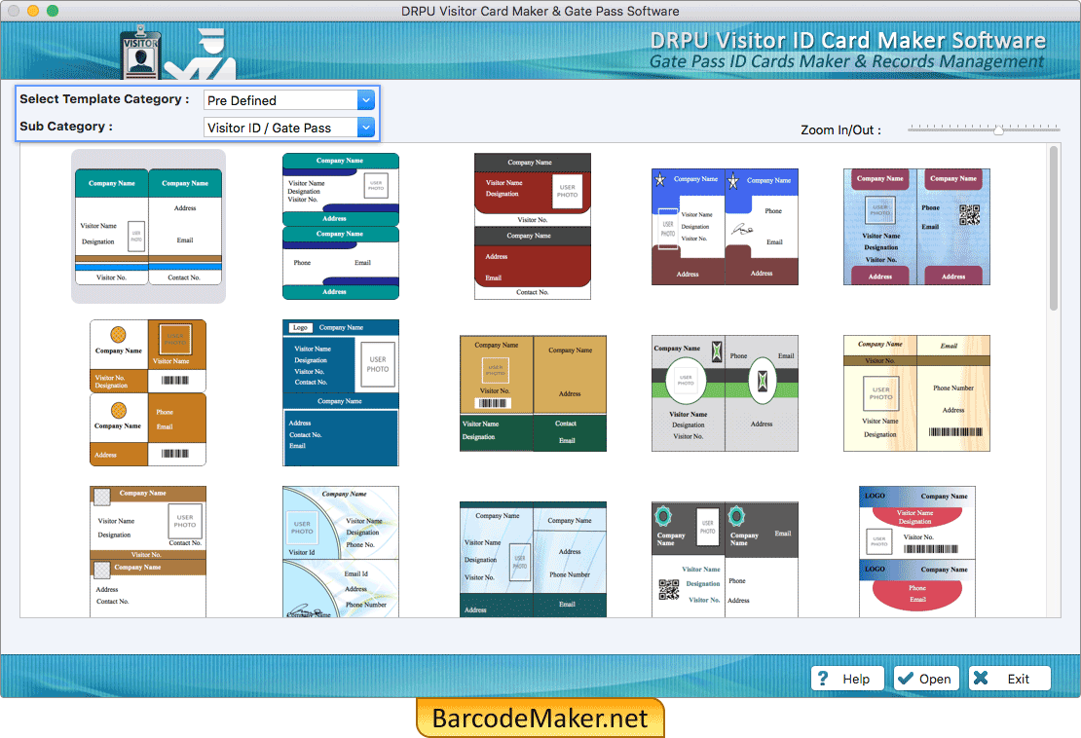Click the green fullscreen window button

tap(53, 11)
